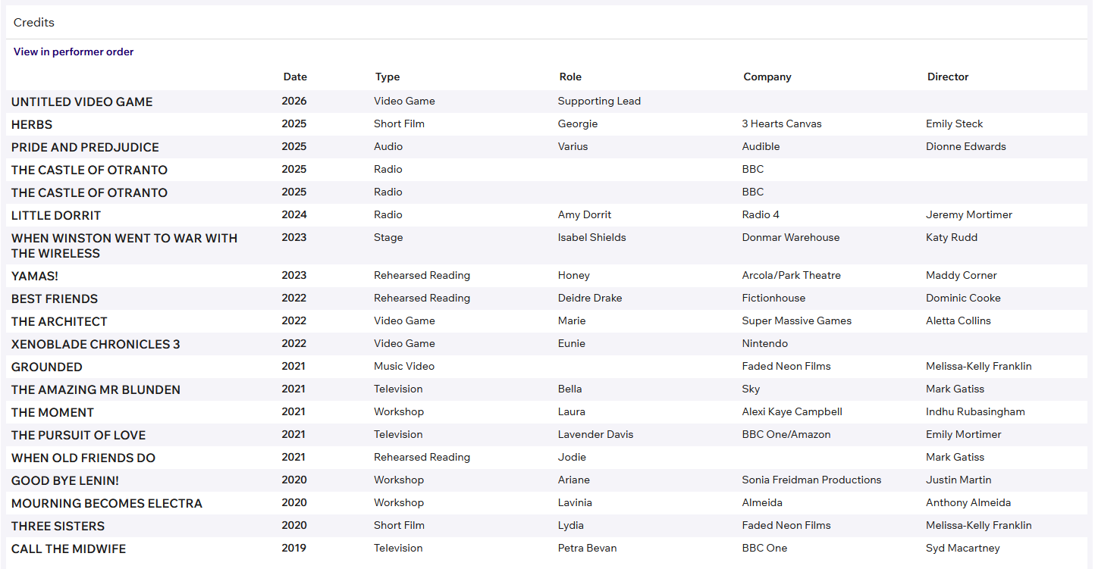
Task: Click the Radio 4 company cell
Action: (761, 214)
